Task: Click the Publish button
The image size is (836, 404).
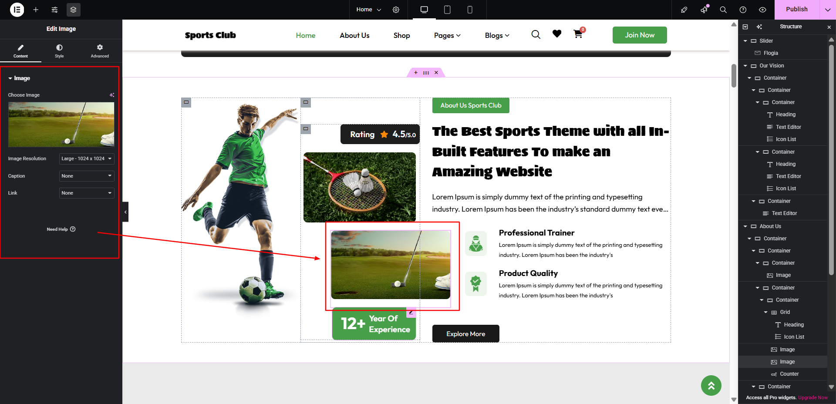Action: pyautogui.click(x=796, y=10)
